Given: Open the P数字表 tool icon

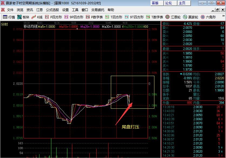Looking at the screenshot, I should pyautogui.click(x=88, y=17).
